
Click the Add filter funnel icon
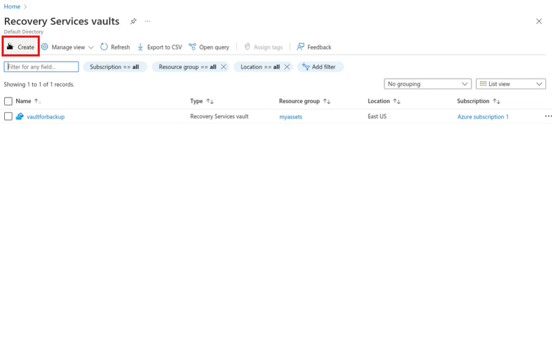pos(306,67)
